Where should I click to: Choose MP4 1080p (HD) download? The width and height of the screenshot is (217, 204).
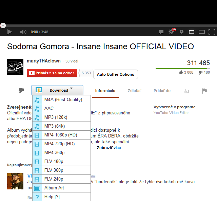[x=62, y=135]
